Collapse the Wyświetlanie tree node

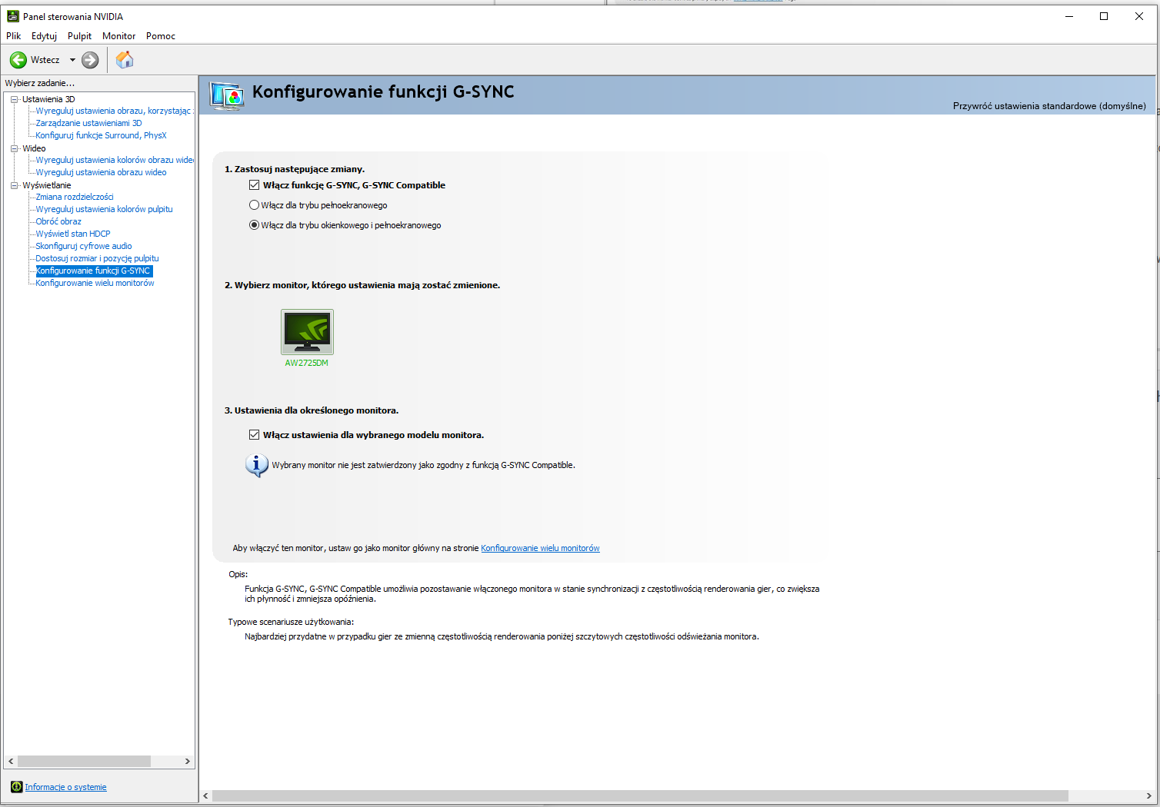14,185
